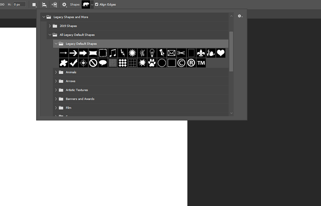Select the prohibition no-sign shape
This screenshot has width=321, height=206.
point(93,63)
